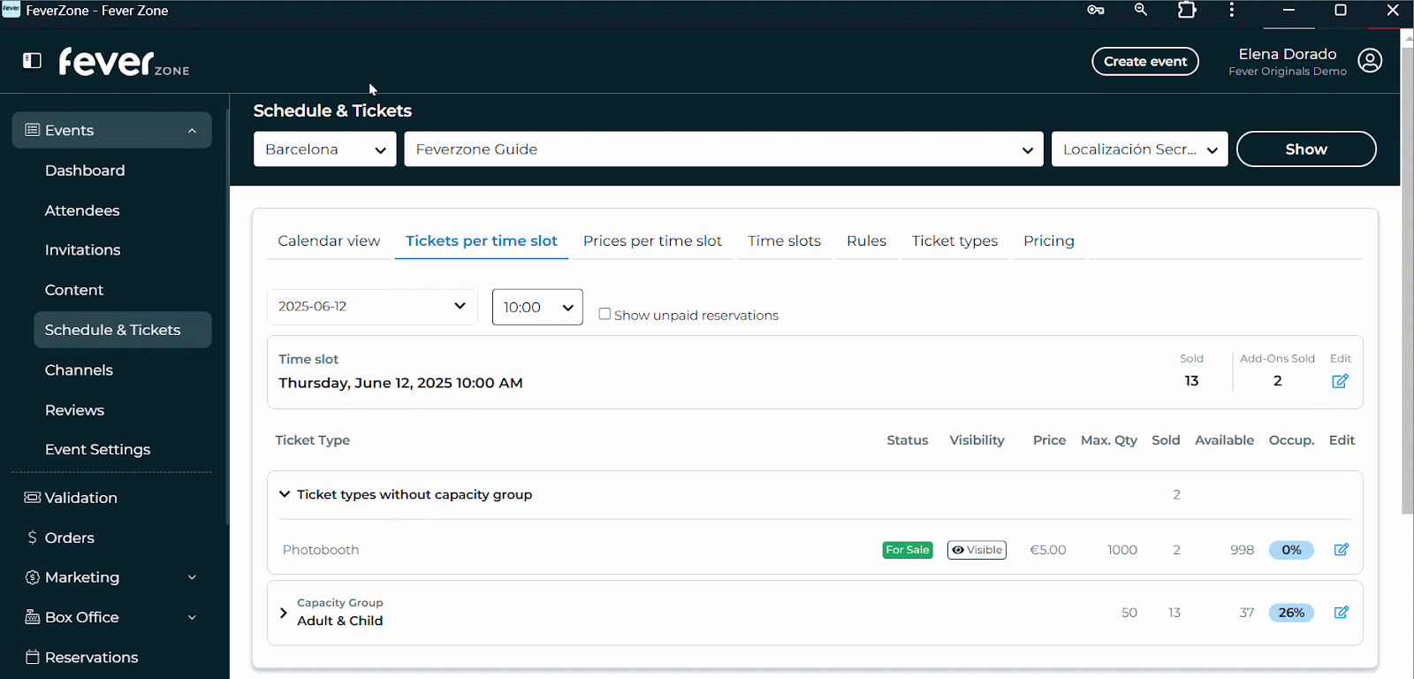The image size is (1414, 679).
Task: Open the Rules tab
Action: pos(866,240)
